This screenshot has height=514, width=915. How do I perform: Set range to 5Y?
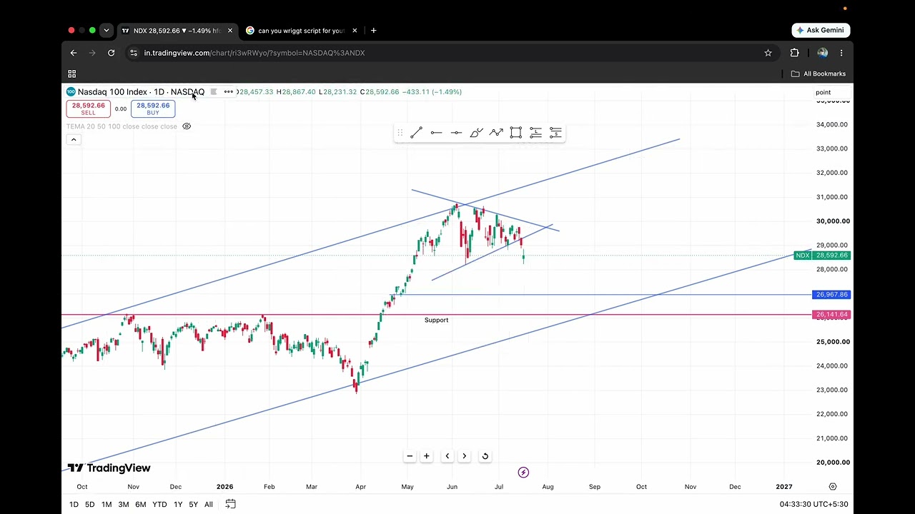click(193, 505)
